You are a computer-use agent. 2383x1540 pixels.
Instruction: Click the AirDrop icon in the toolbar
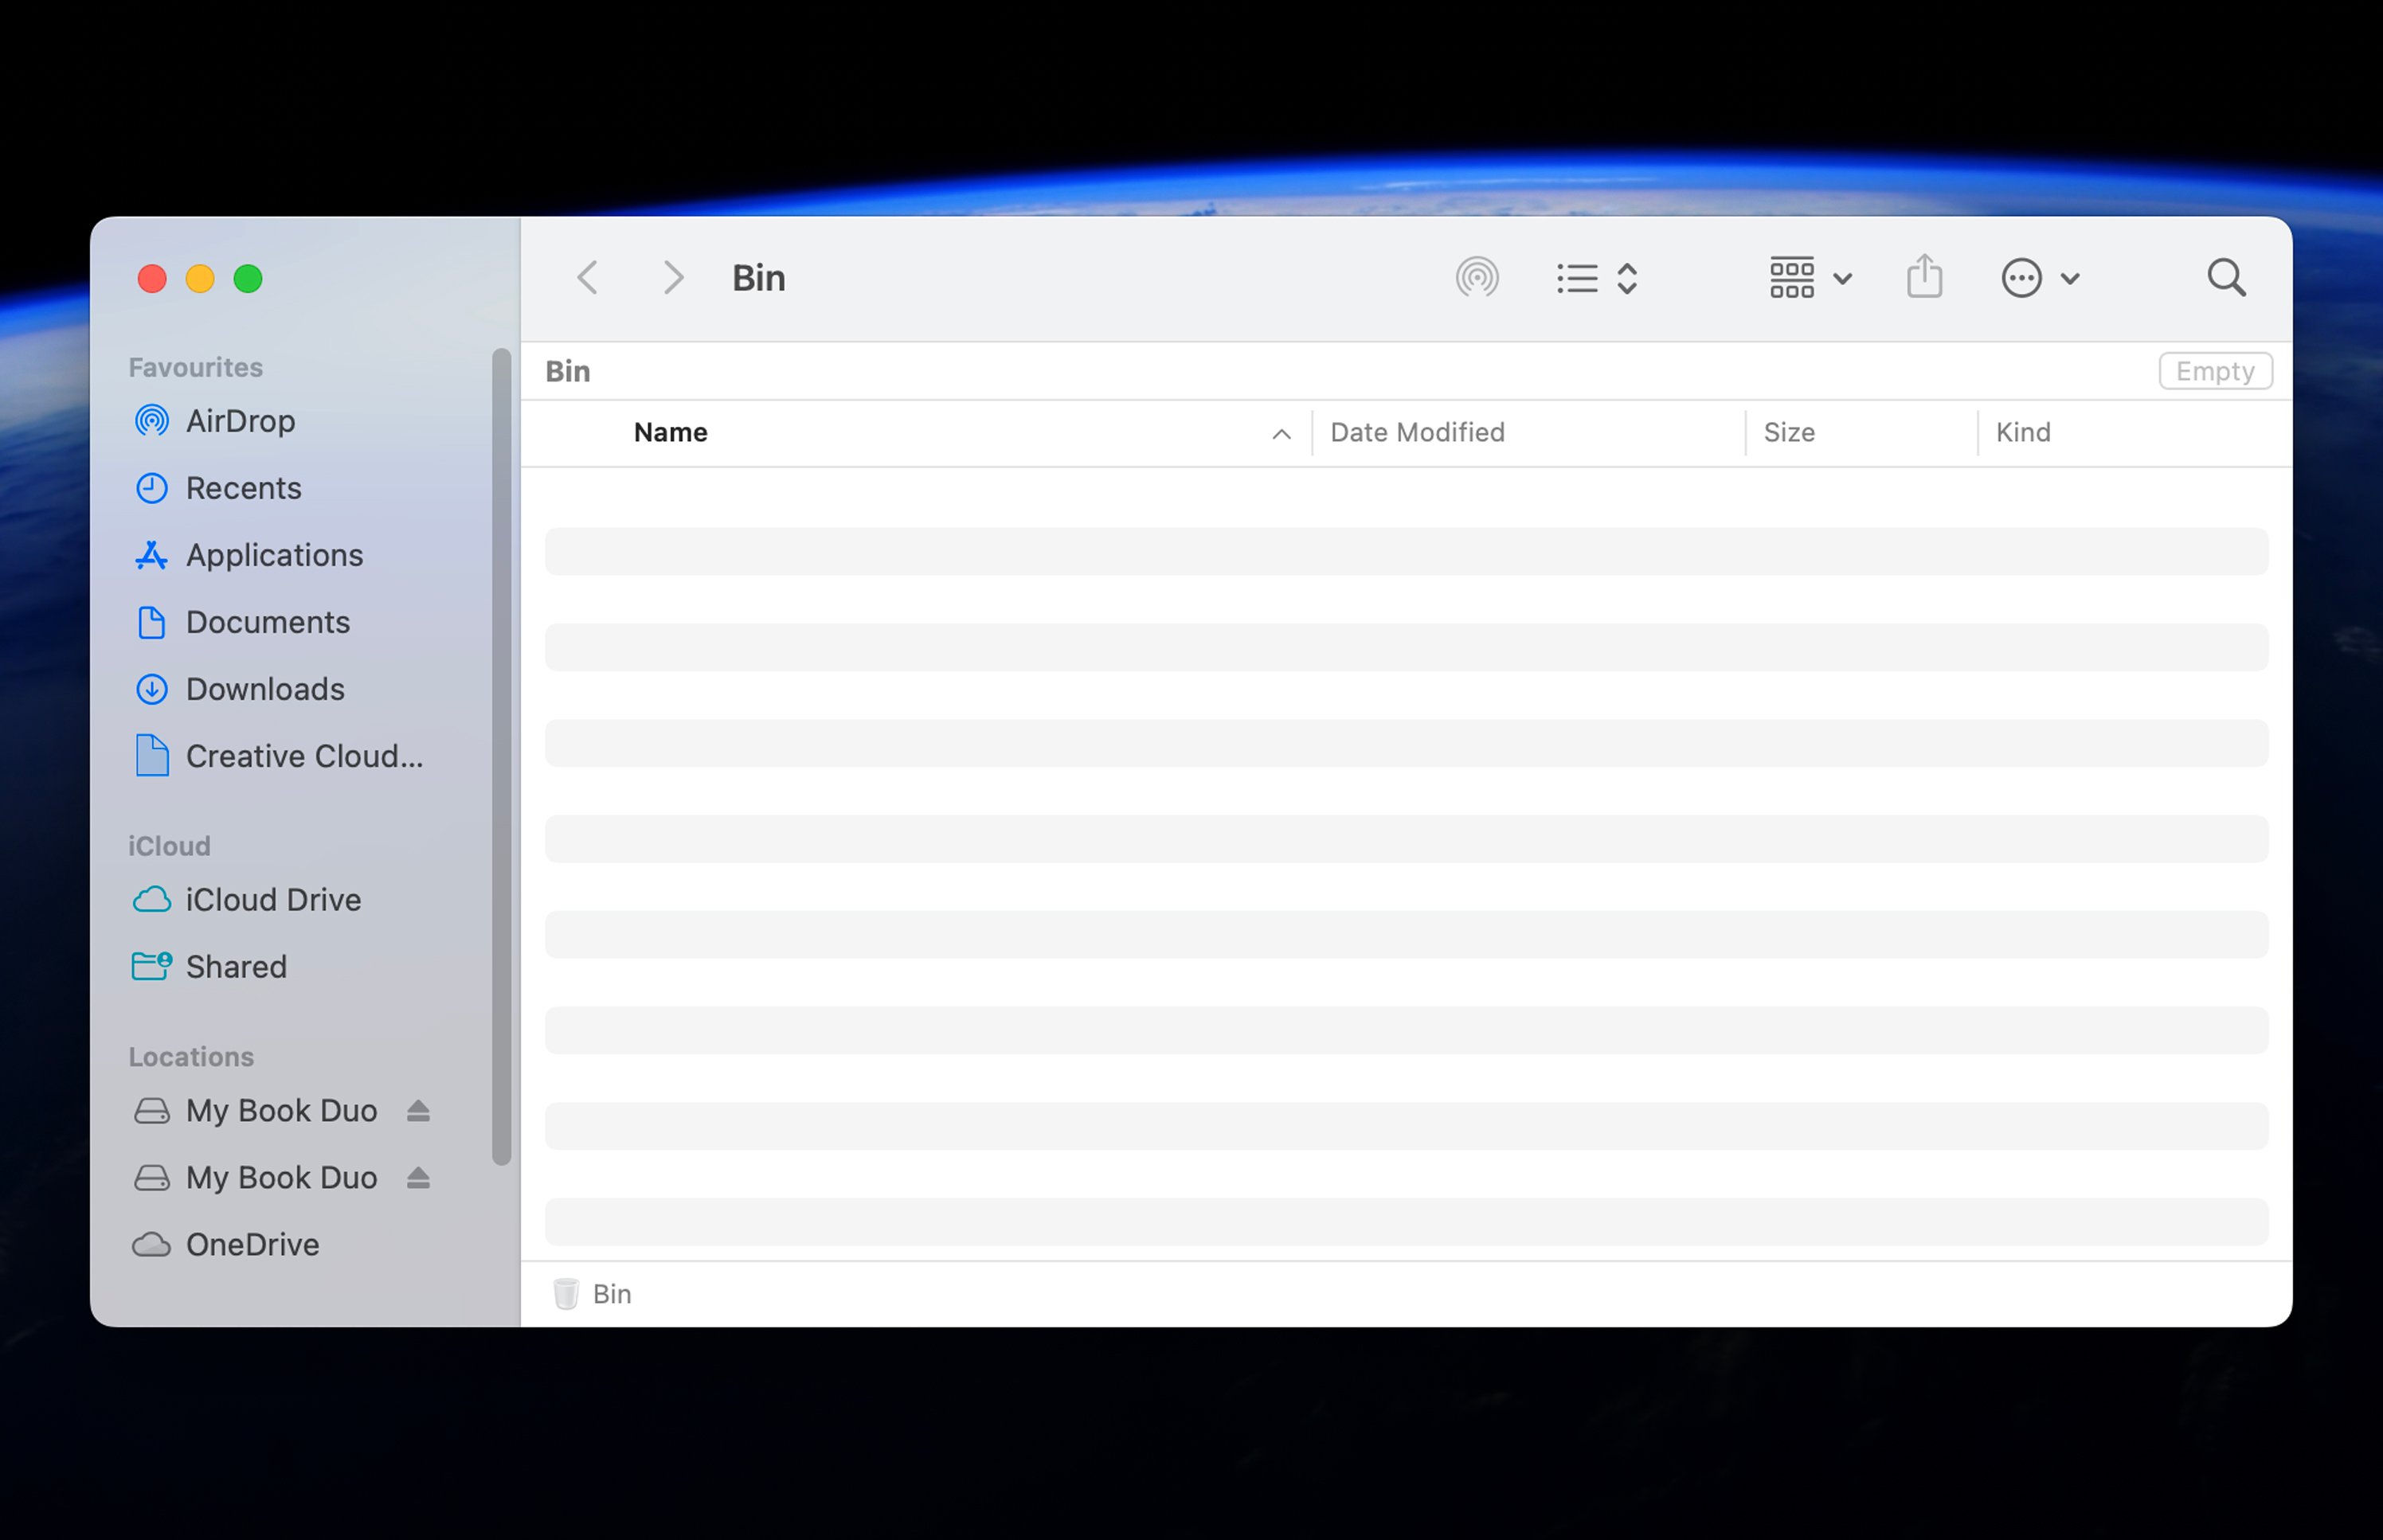[1476, 277]
